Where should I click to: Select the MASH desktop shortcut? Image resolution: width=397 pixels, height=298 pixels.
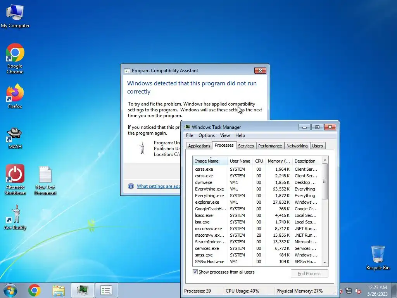tap(15, 138)
